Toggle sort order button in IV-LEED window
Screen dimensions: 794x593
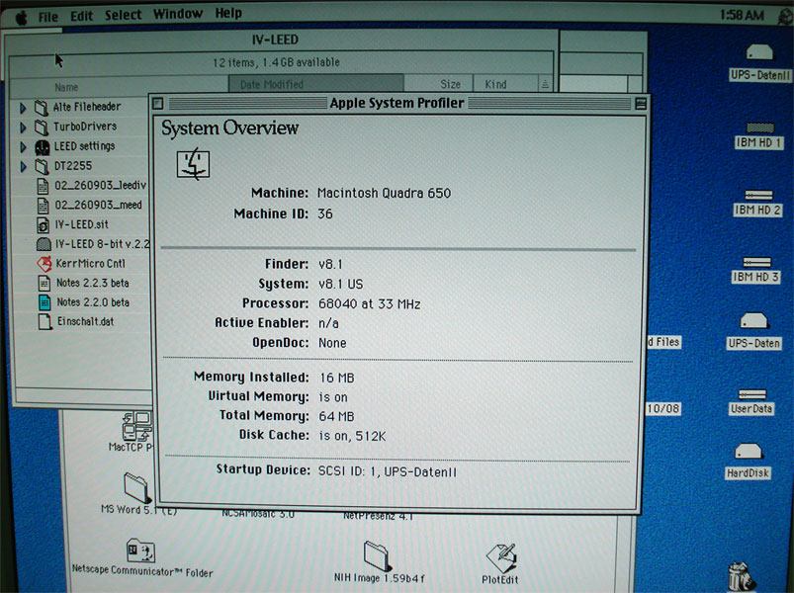[x=545, y=84]
